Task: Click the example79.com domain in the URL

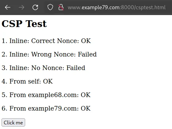Action: coord(101,8)
